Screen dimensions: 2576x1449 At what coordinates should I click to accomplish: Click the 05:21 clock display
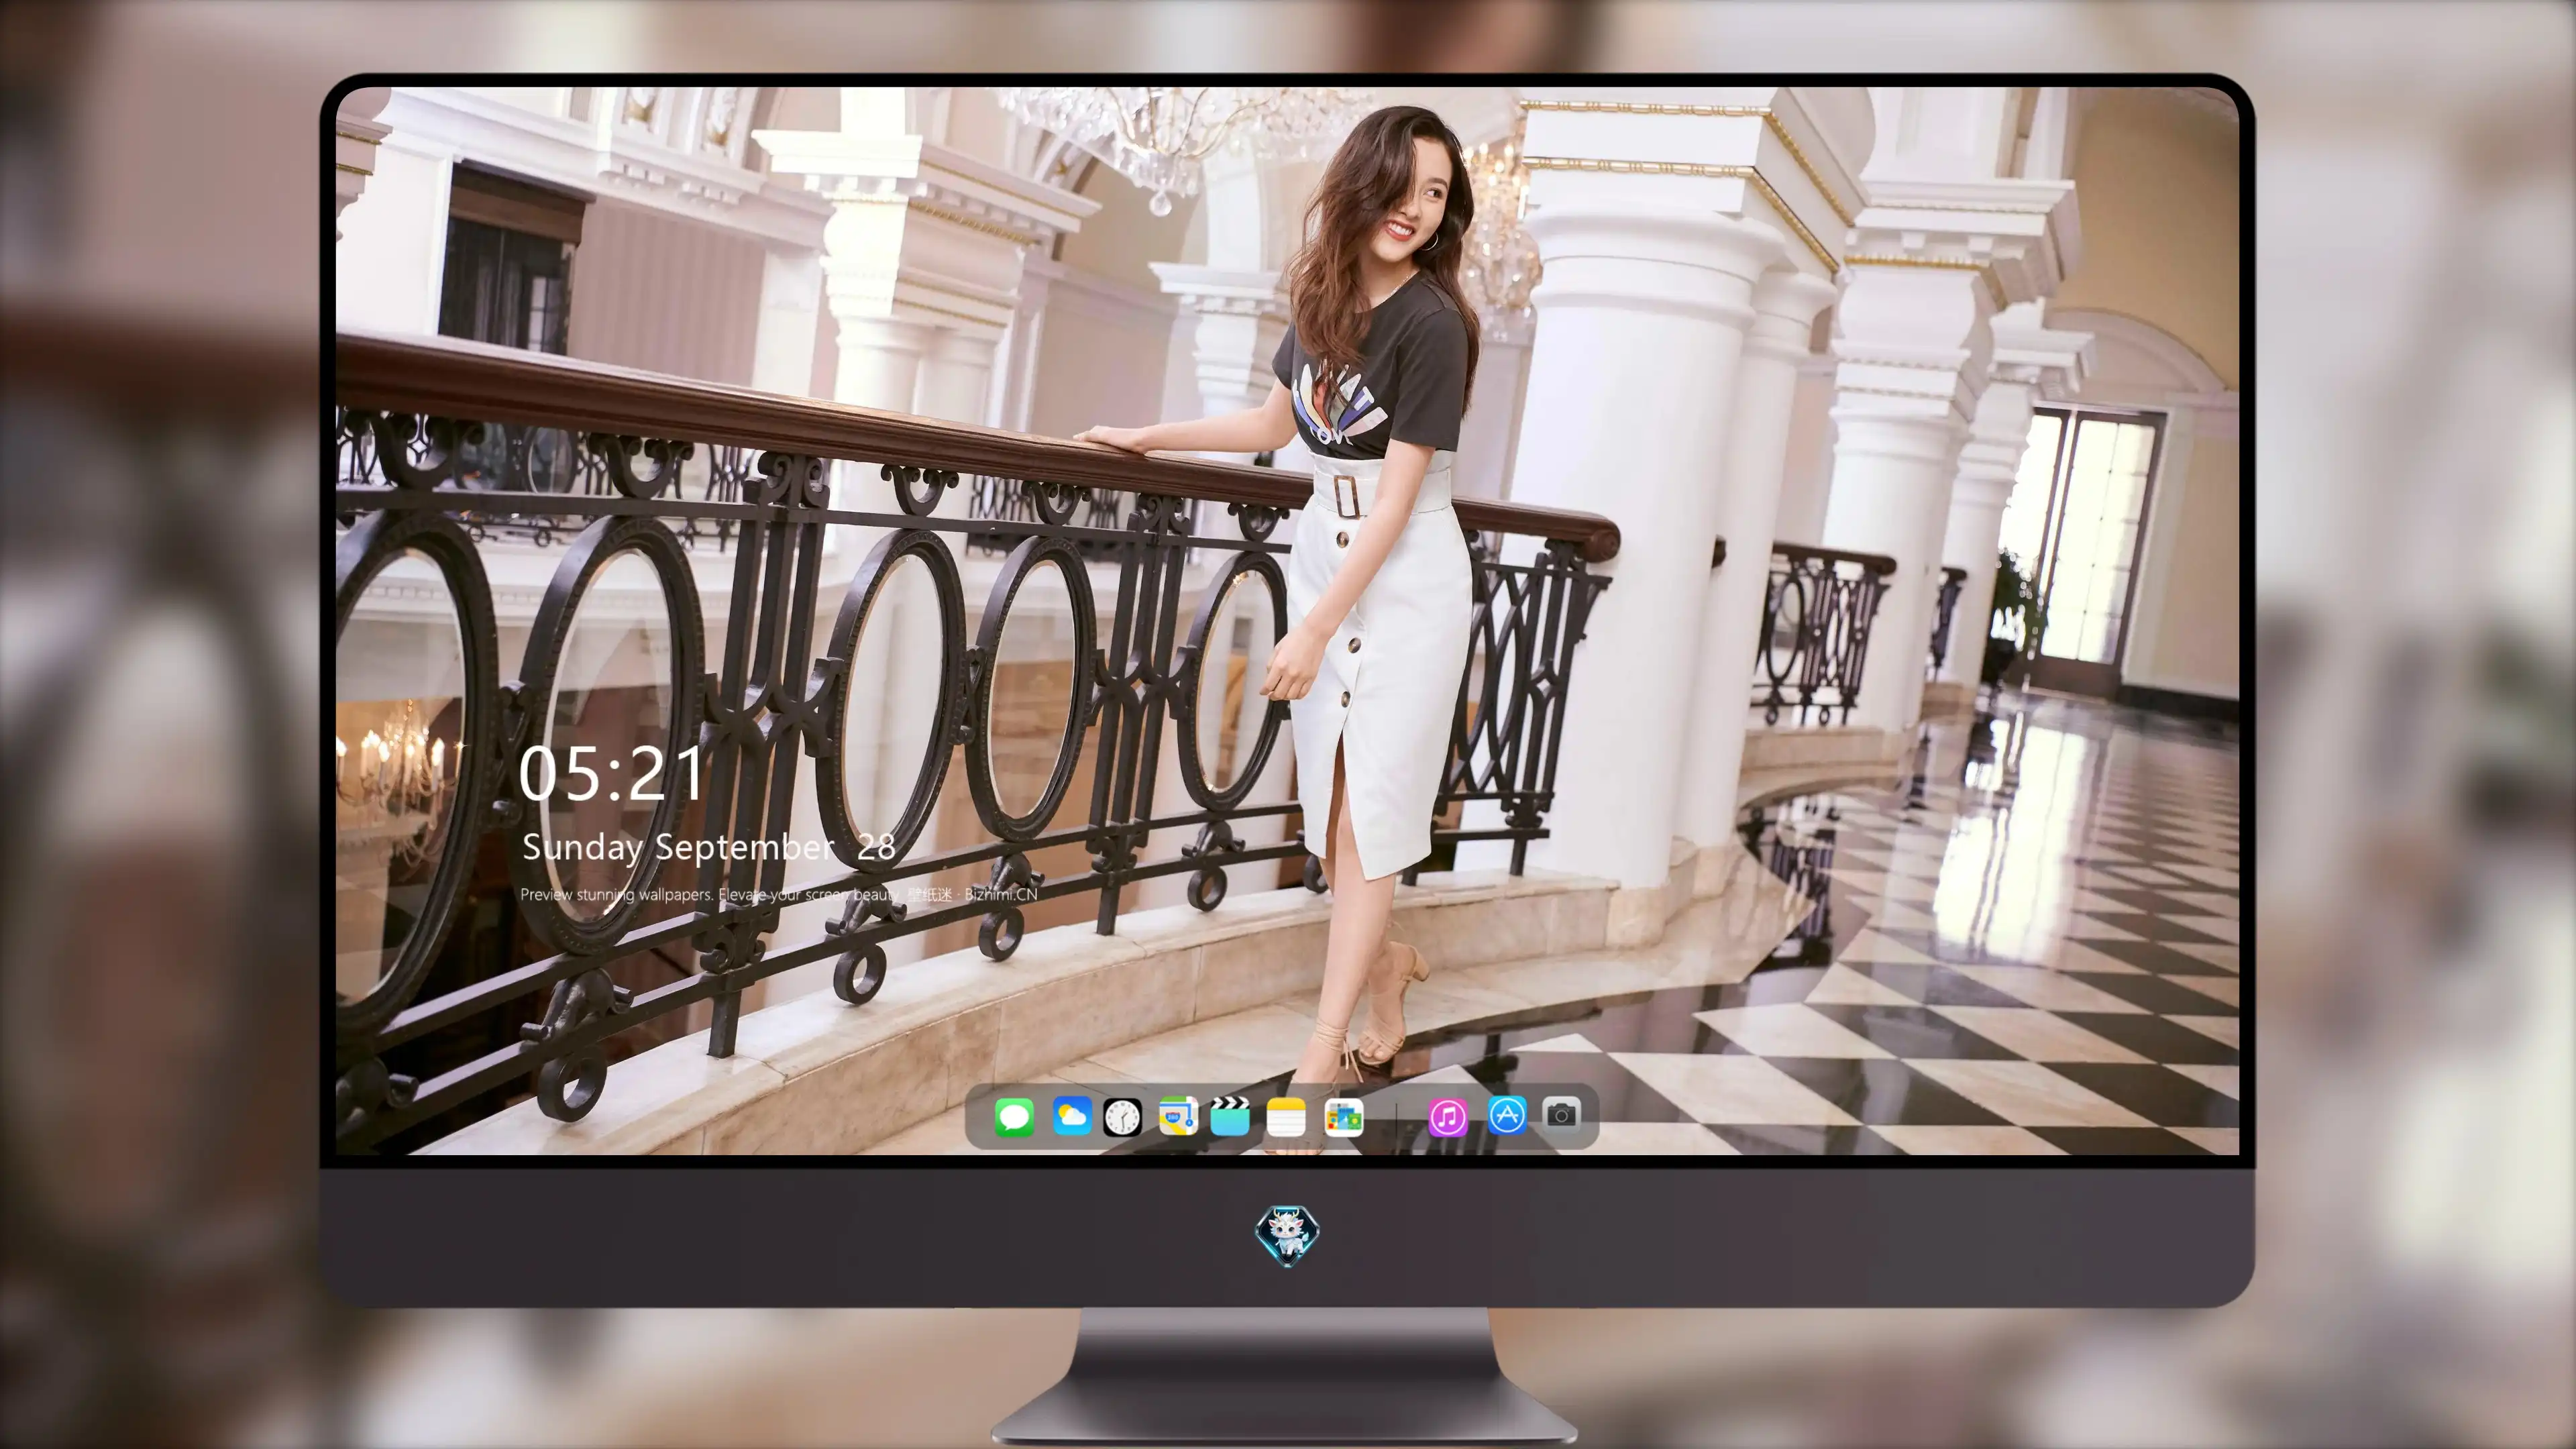point(611,774)
